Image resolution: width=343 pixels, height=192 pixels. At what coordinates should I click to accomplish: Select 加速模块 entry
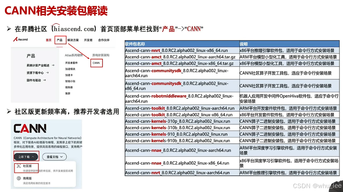pyautogui.click(x=70, y=69)
